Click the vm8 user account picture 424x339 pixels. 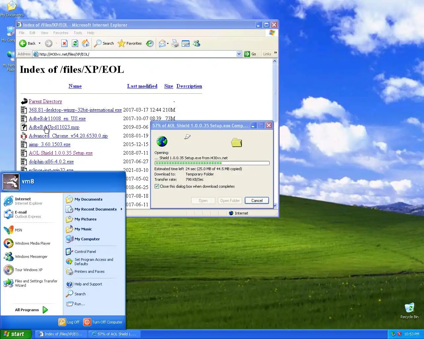pyautogui.click(x=11, y=182)
